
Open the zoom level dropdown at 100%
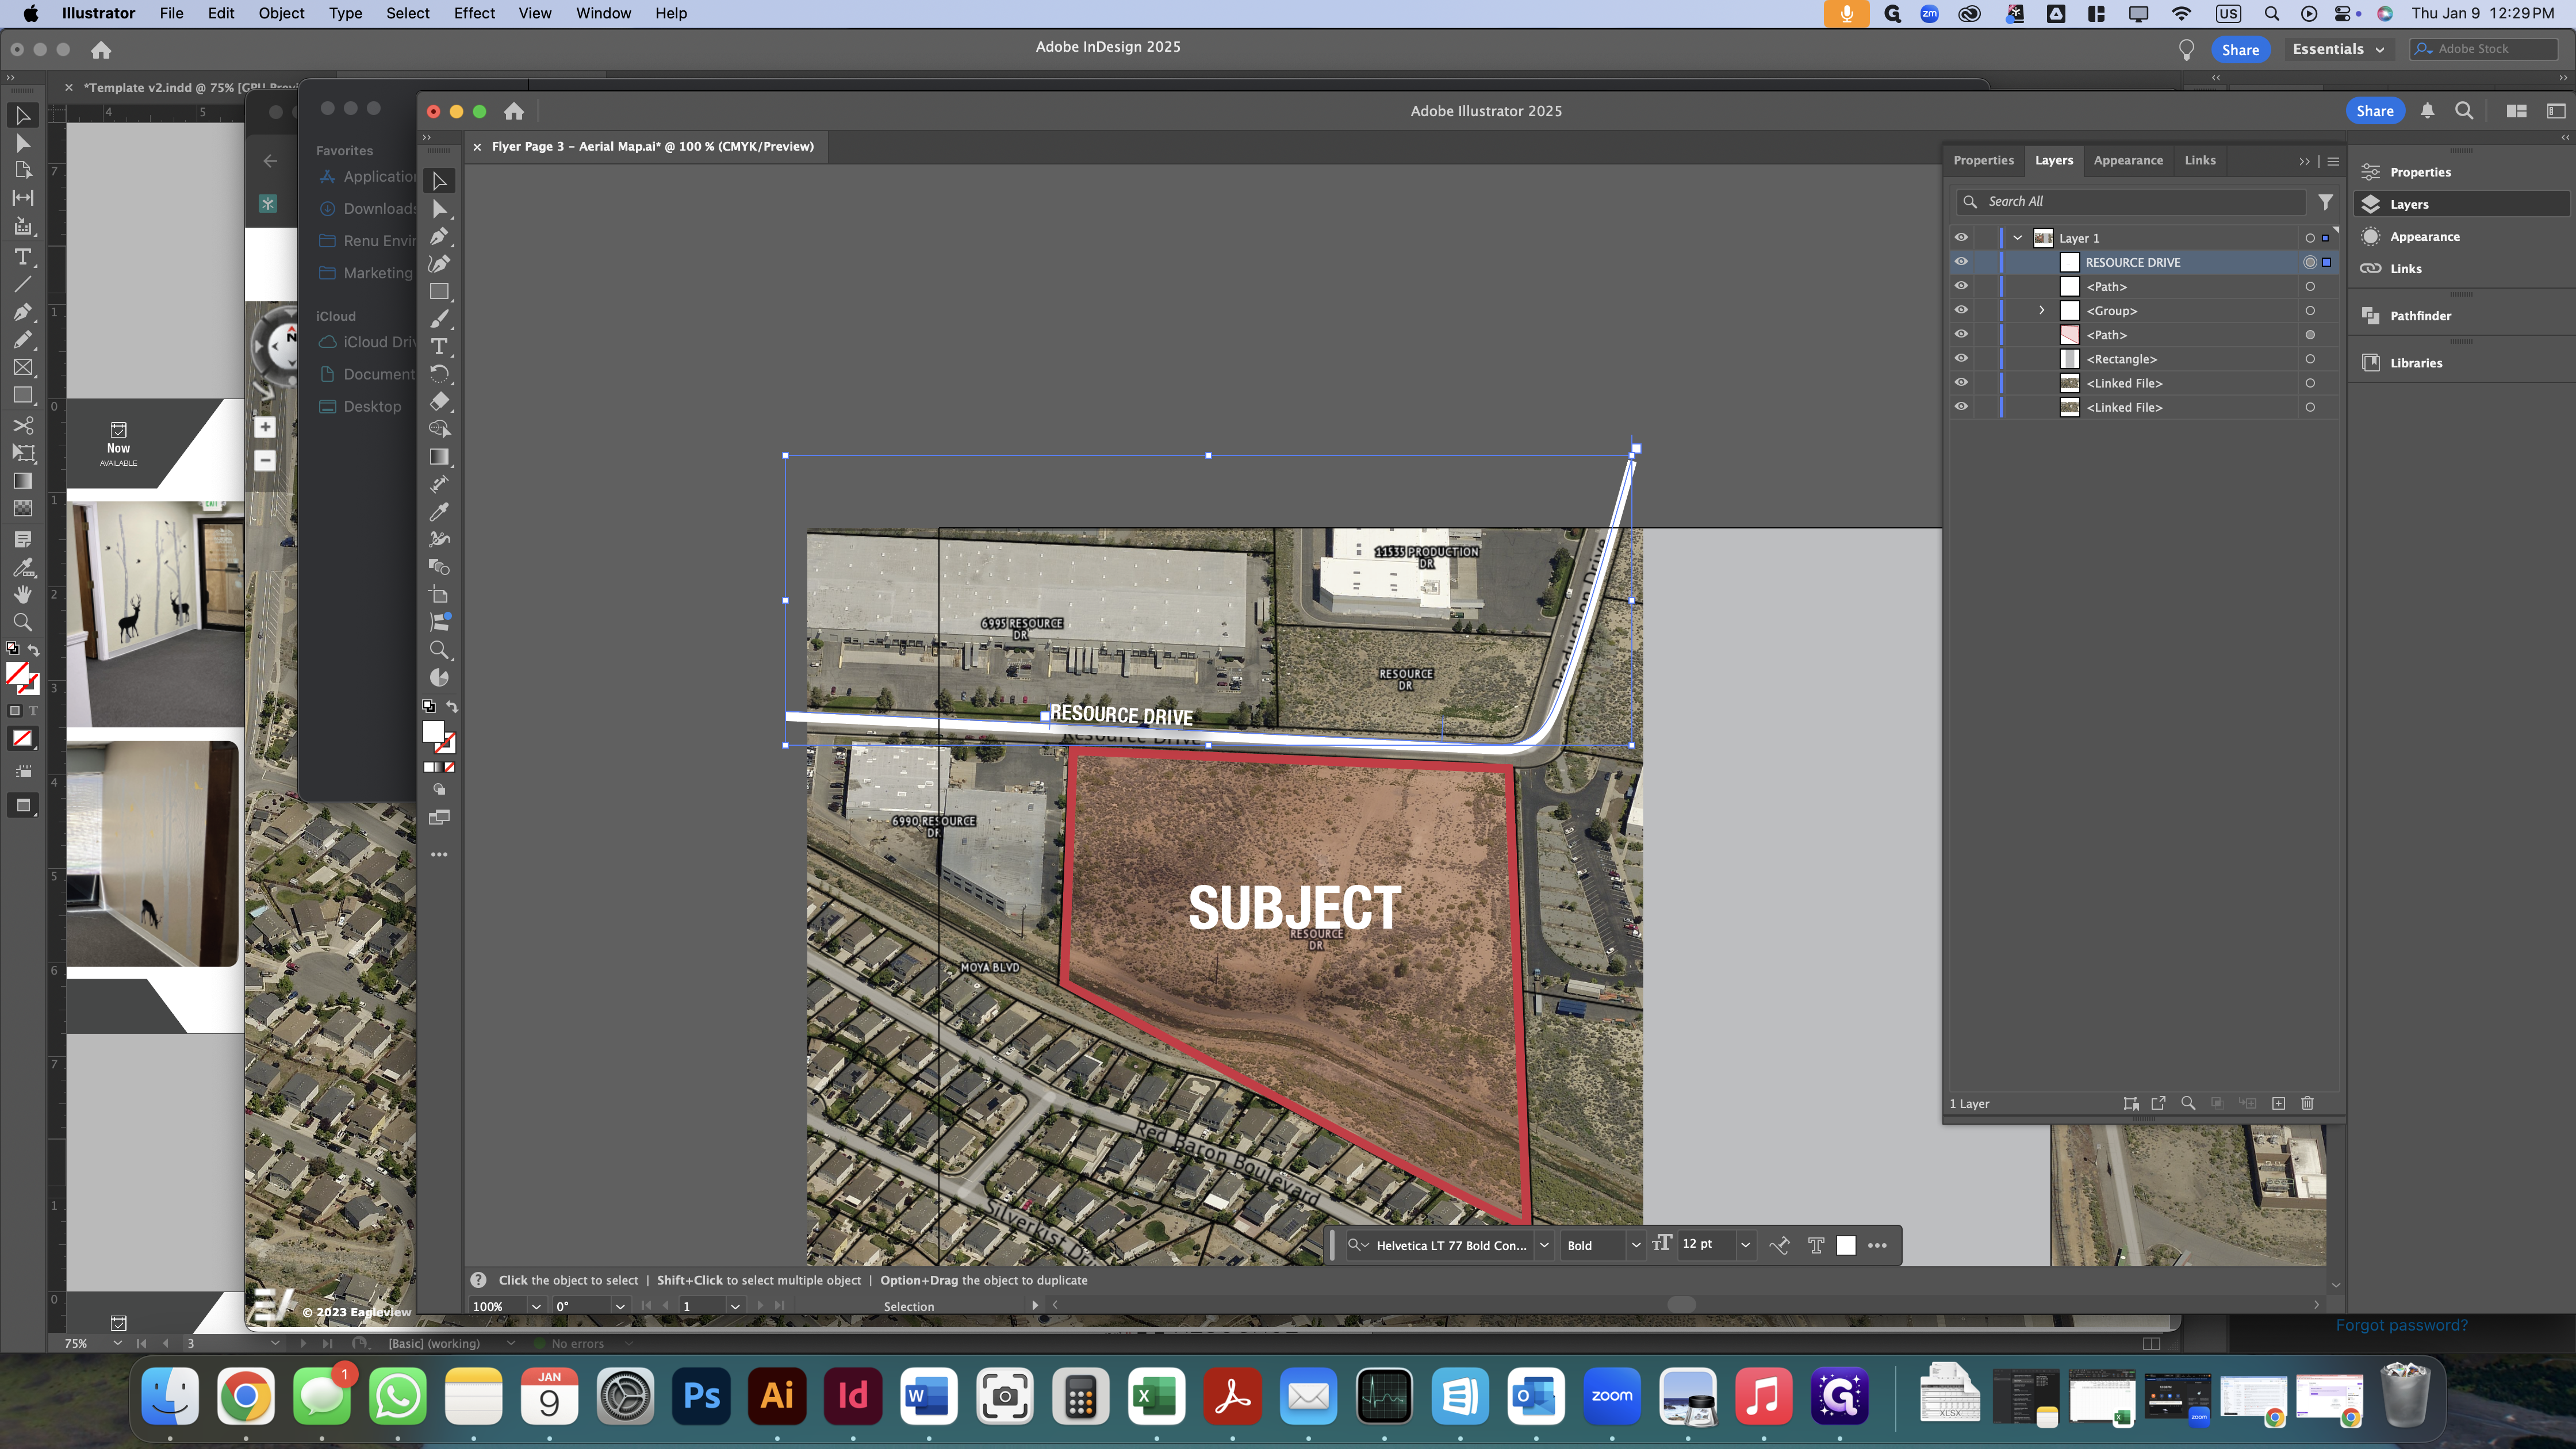536,1306
